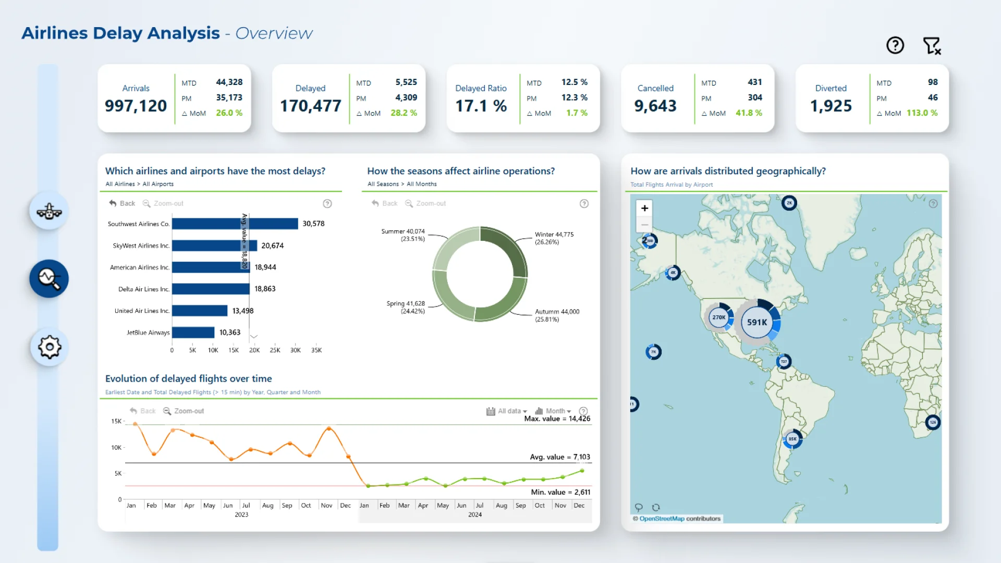Expand the chevron below the airline bars
1001x563 pixels.
[254, 337]
